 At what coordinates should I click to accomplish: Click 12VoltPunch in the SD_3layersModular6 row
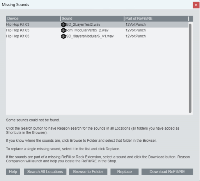coord(135,36)
